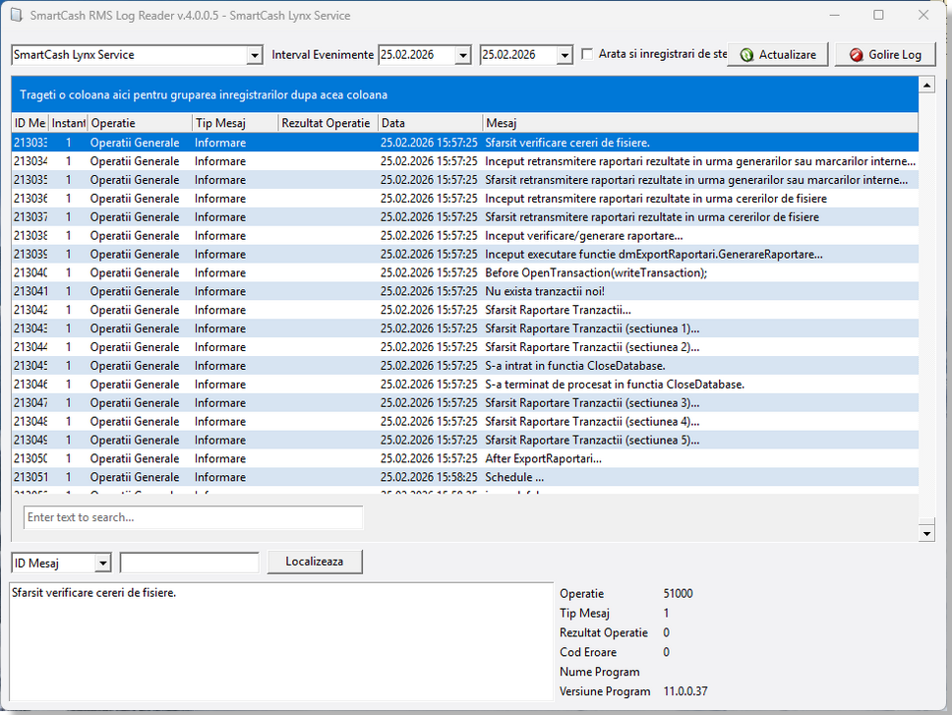Click timestamp '25.02.2026 15:58:25' cell
The image size is (952, 715).
click(429, 477)
